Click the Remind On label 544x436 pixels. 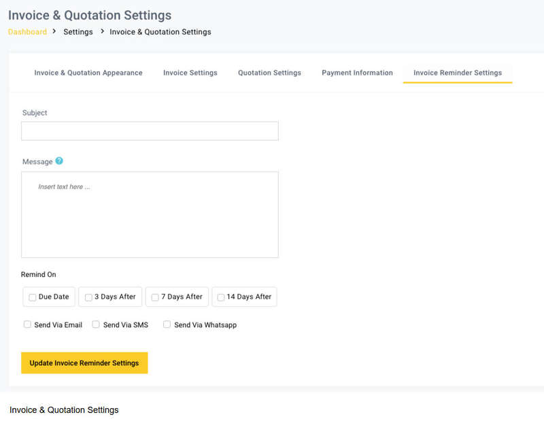click(39, 274)
